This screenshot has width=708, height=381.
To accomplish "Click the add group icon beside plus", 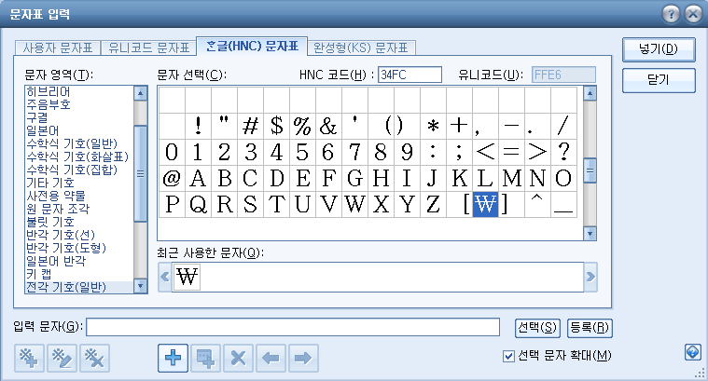I will point(205,358).
